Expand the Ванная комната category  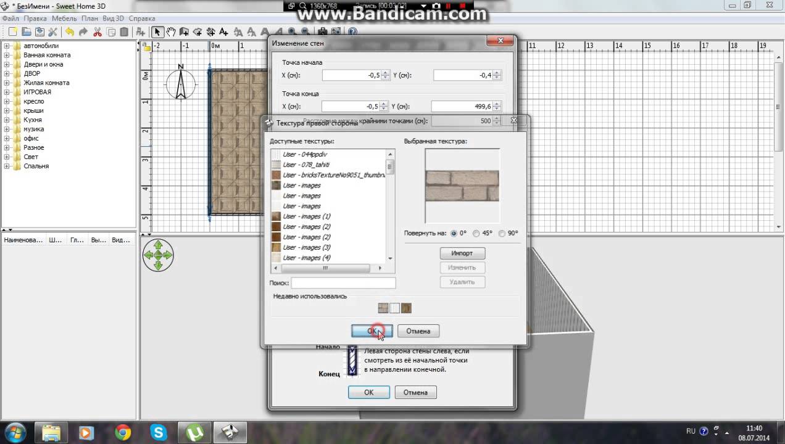point(7,55)
